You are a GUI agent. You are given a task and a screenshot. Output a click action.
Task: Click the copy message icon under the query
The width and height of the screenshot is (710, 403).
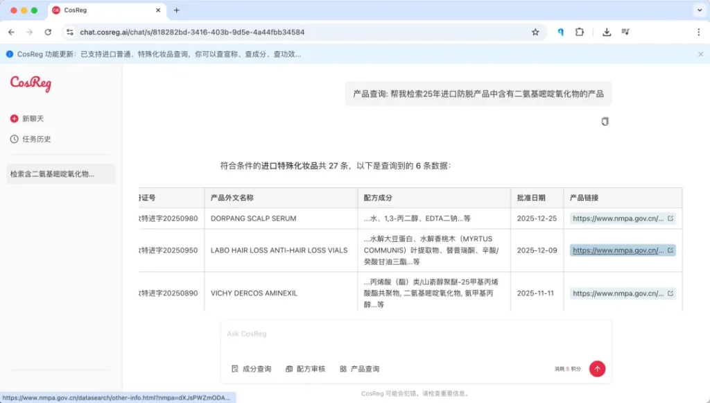pos(605,121)
